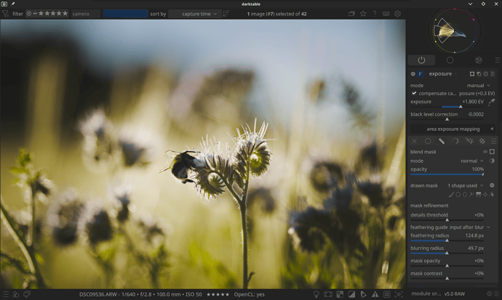Expand the area exposure mapping section
Screen dimensions: 502x300
coord(453,129)
